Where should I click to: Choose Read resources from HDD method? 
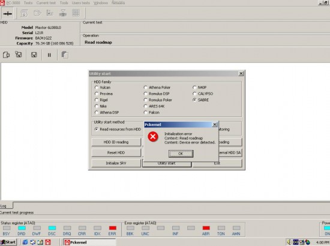97,129
